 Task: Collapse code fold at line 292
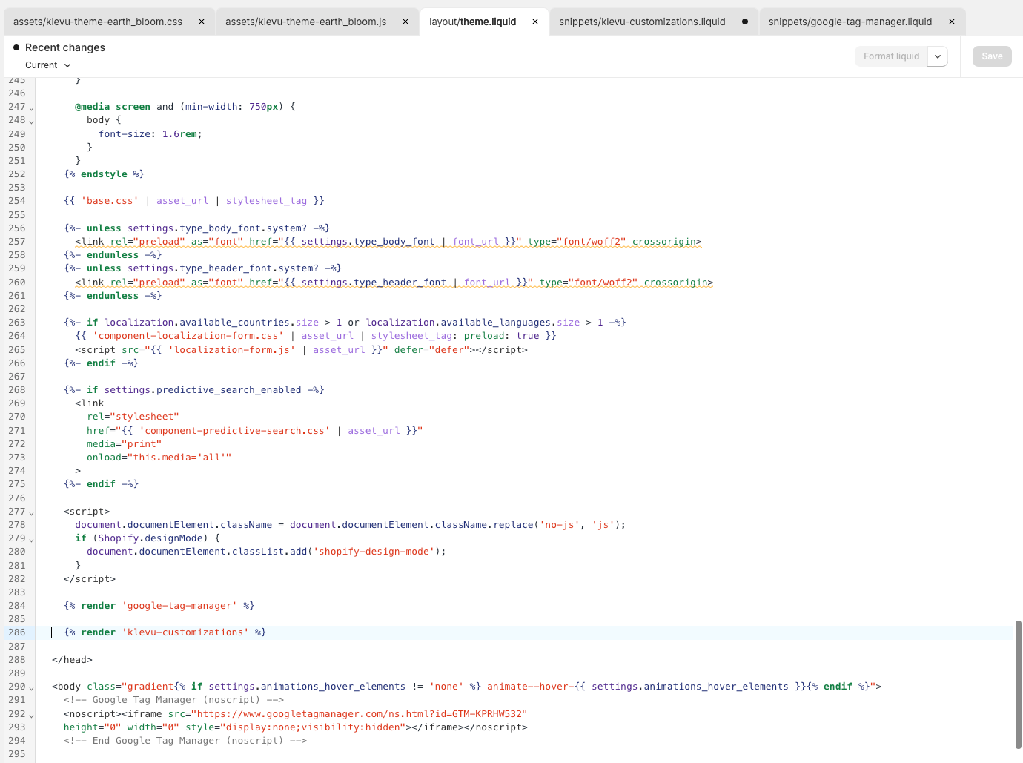point(31,716)
